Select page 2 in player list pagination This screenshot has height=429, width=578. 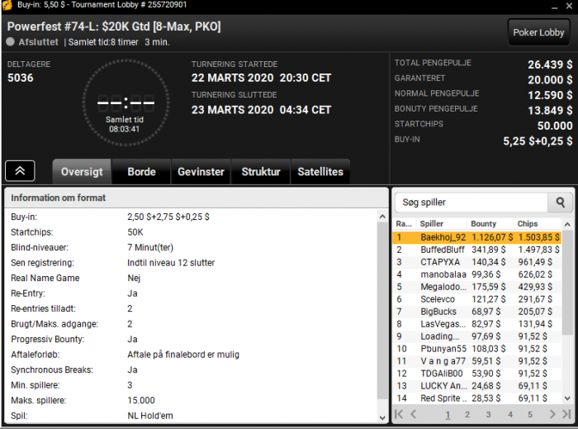[467, 415]
